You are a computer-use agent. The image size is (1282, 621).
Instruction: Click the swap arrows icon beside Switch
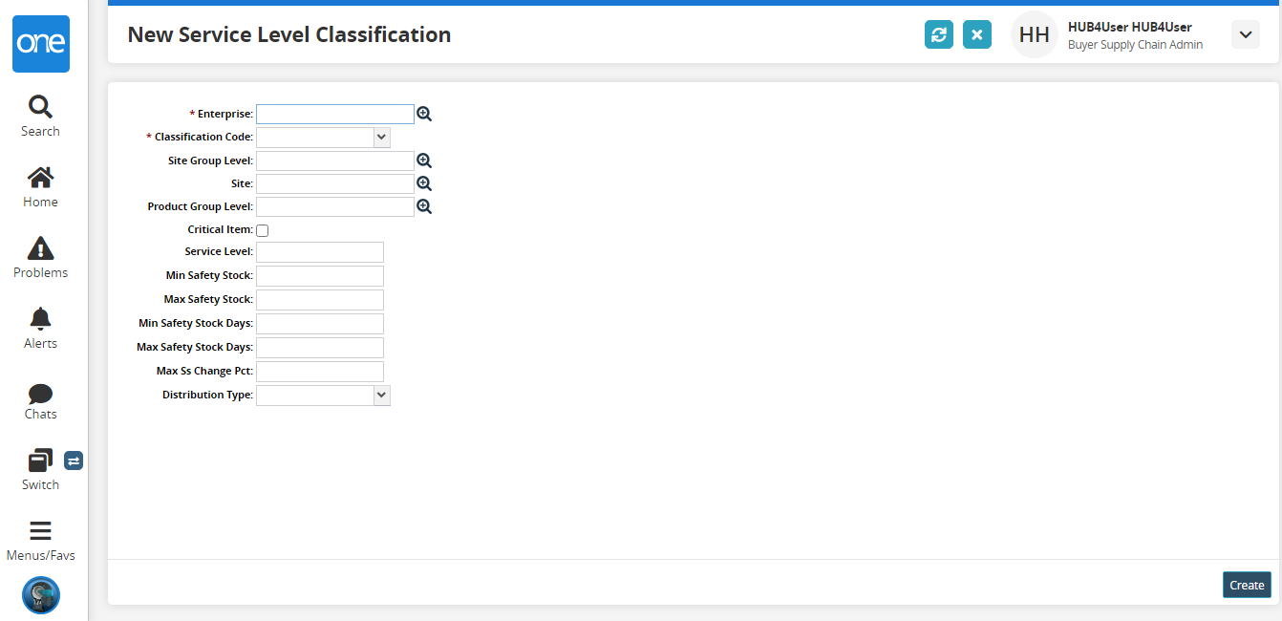[74, 460]
